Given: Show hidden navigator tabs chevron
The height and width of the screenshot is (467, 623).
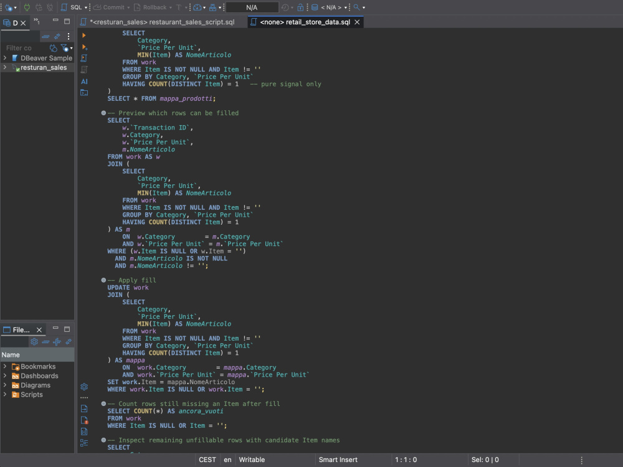Looking at the screenshot, I should tap(37, 21).
